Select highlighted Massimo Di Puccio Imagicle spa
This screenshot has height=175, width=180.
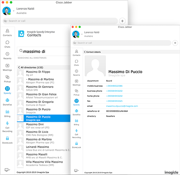[x=44, y=118]
